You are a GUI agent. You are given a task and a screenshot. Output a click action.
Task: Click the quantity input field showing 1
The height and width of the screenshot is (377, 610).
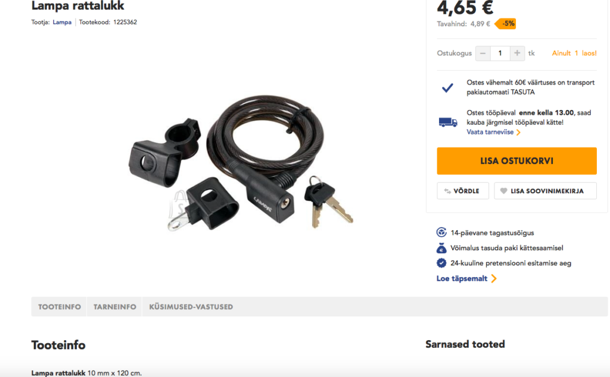click(500, 53)
